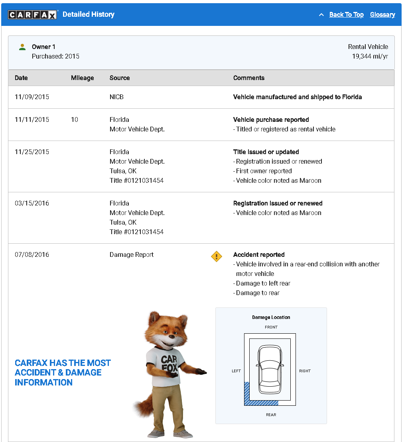
Task: Click the 19,344 mi/yr value
Action: tap(370, 57)
